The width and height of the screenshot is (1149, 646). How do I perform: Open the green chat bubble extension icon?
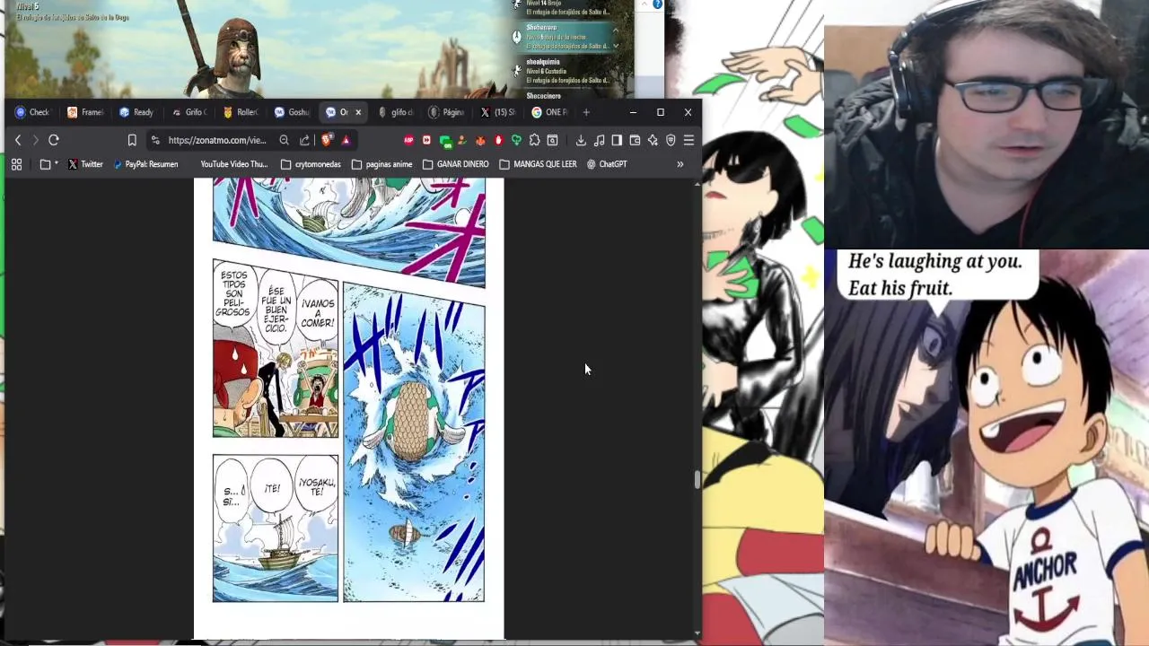444,141
